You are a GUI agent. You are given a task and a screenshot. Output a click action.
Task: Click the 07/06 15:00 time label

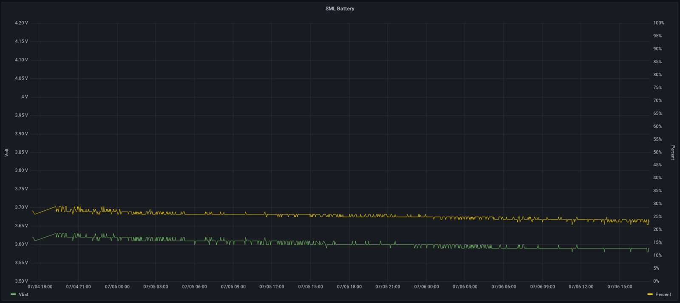point(620,287)
